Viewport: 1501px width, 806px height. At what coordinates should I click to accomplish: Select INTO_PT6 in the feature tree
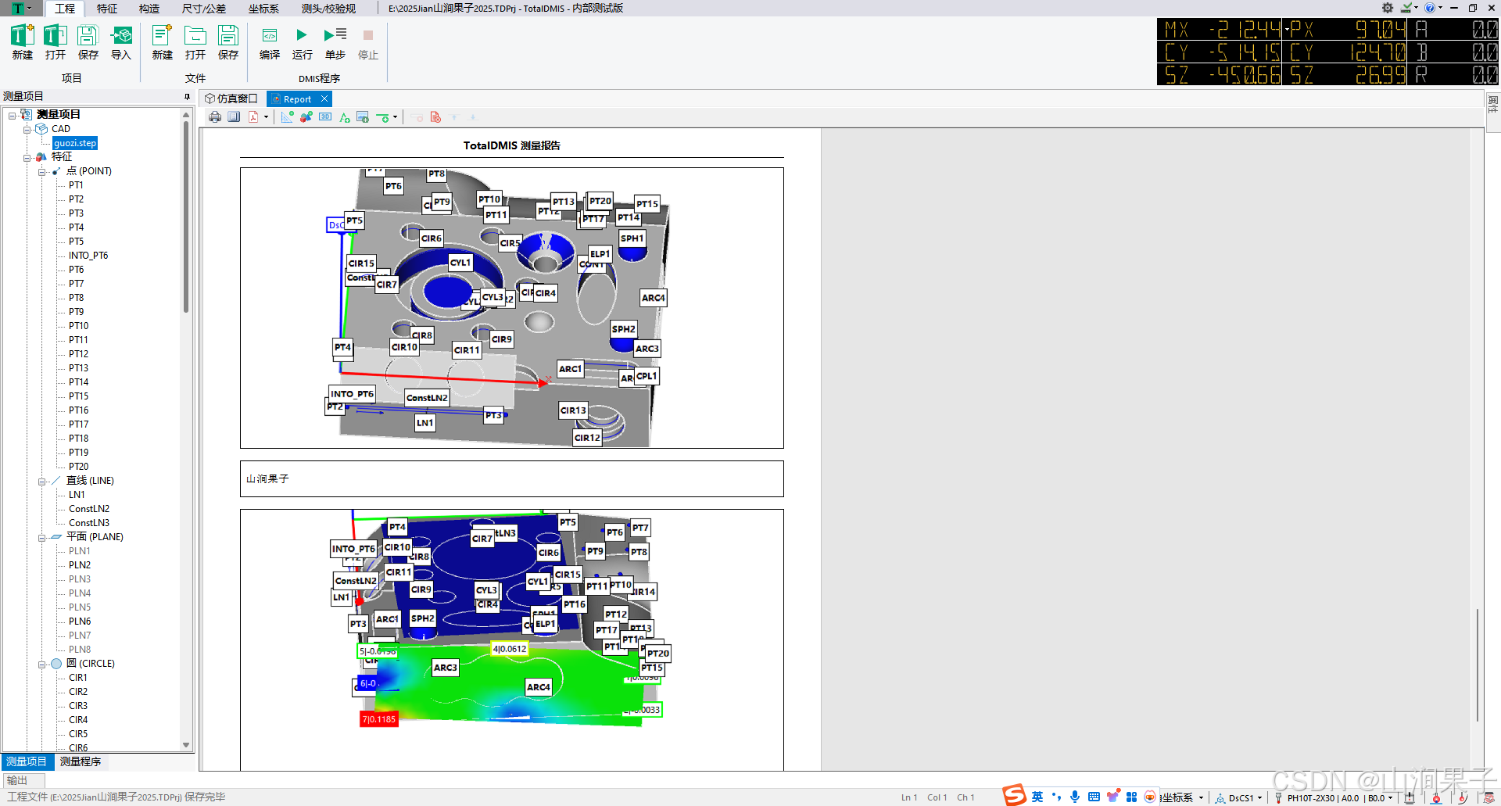pyautogui.click(x=88, y=256)
